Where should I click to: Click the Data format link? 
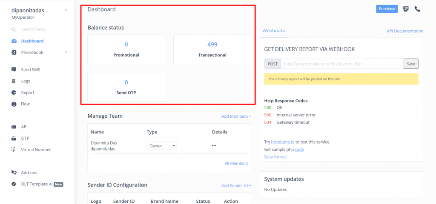click(x=275, y=157)
